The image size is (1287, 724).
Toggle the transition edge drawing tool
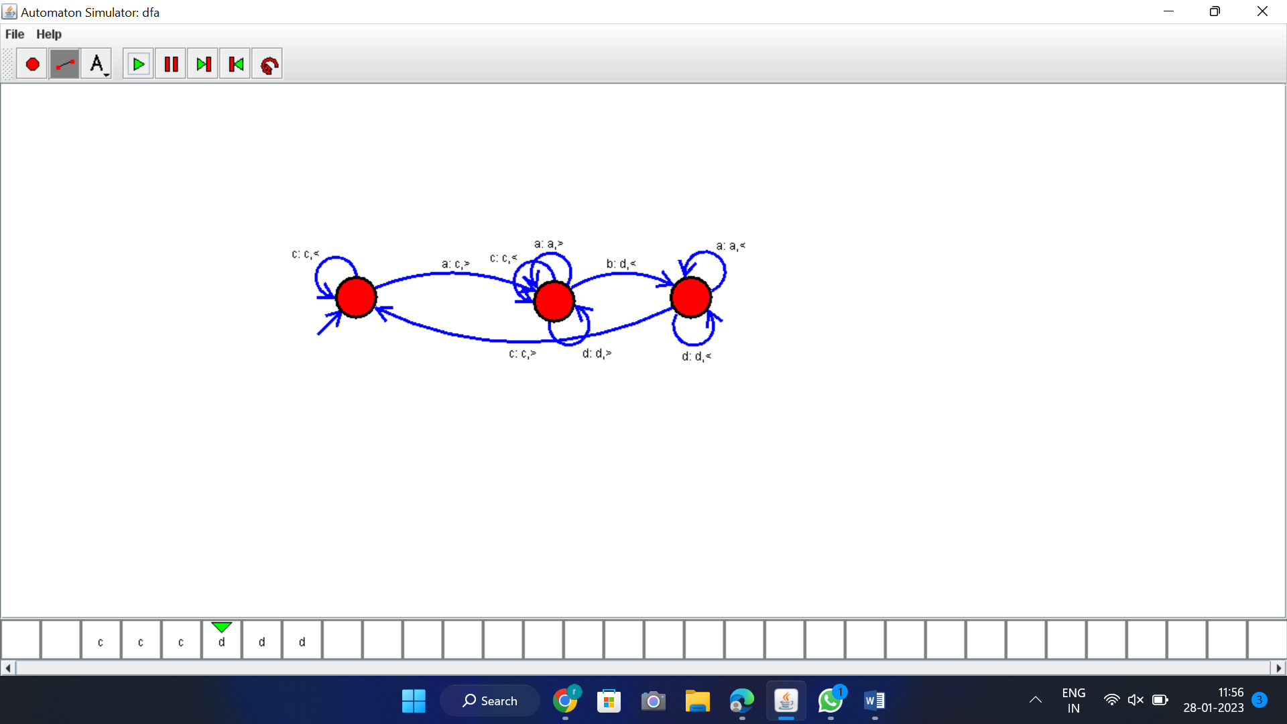tap(64, 64)
